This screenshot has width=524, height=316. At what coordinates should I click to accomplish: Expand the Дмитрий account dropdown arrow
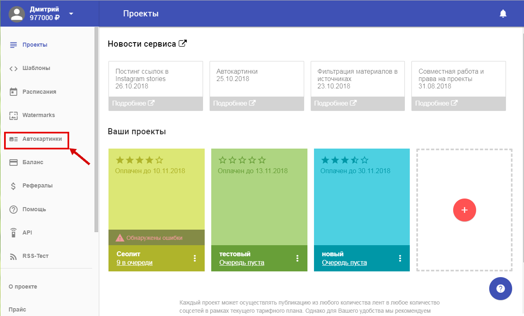tap(71, 14)
